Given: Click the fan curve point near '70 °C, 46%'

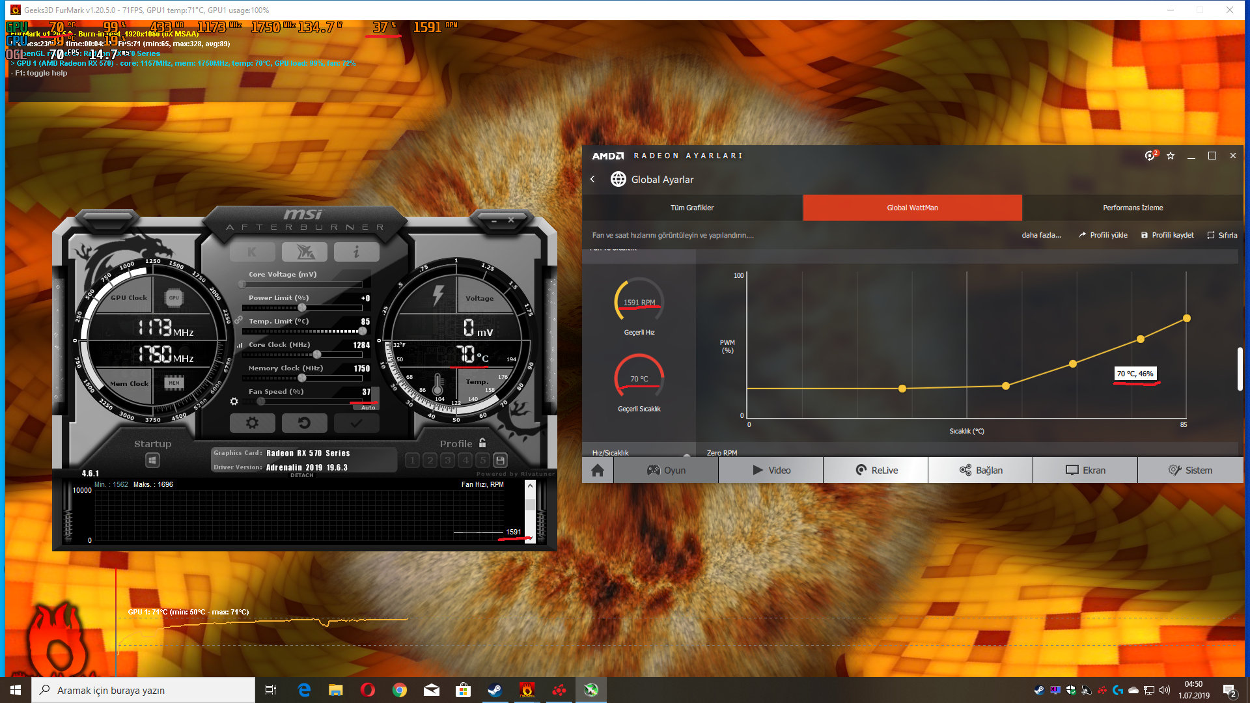Looking at the screenshot, I should (x=1141, y=339).
